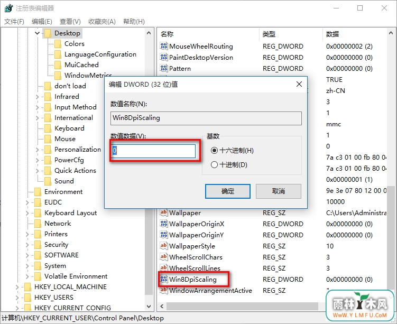Click the tree pane scroll-up arrow
Viewport: 397px width, 324px height.
pos(149,33)
